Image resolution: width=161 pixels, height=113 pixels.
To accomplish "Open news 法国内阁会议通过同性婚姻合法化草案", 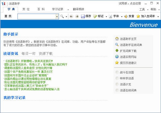I will click(28, 79).
